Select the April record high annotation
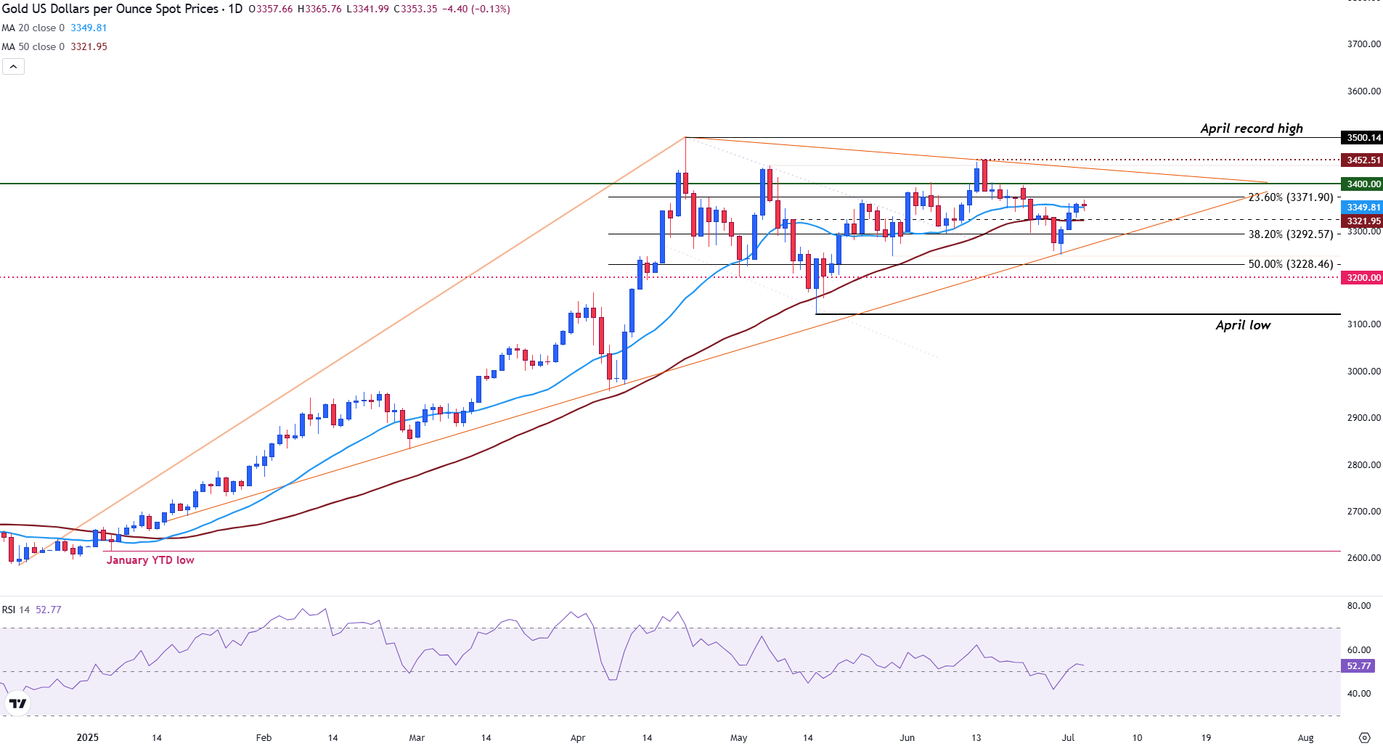The height and width of the screenshot is (746, 1383). [x=1252, y=128]
